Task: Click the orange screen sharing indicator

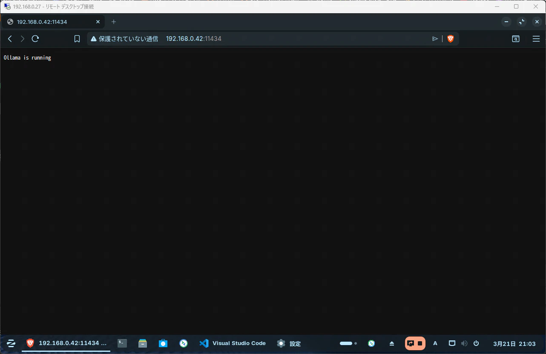Action: 415,343
